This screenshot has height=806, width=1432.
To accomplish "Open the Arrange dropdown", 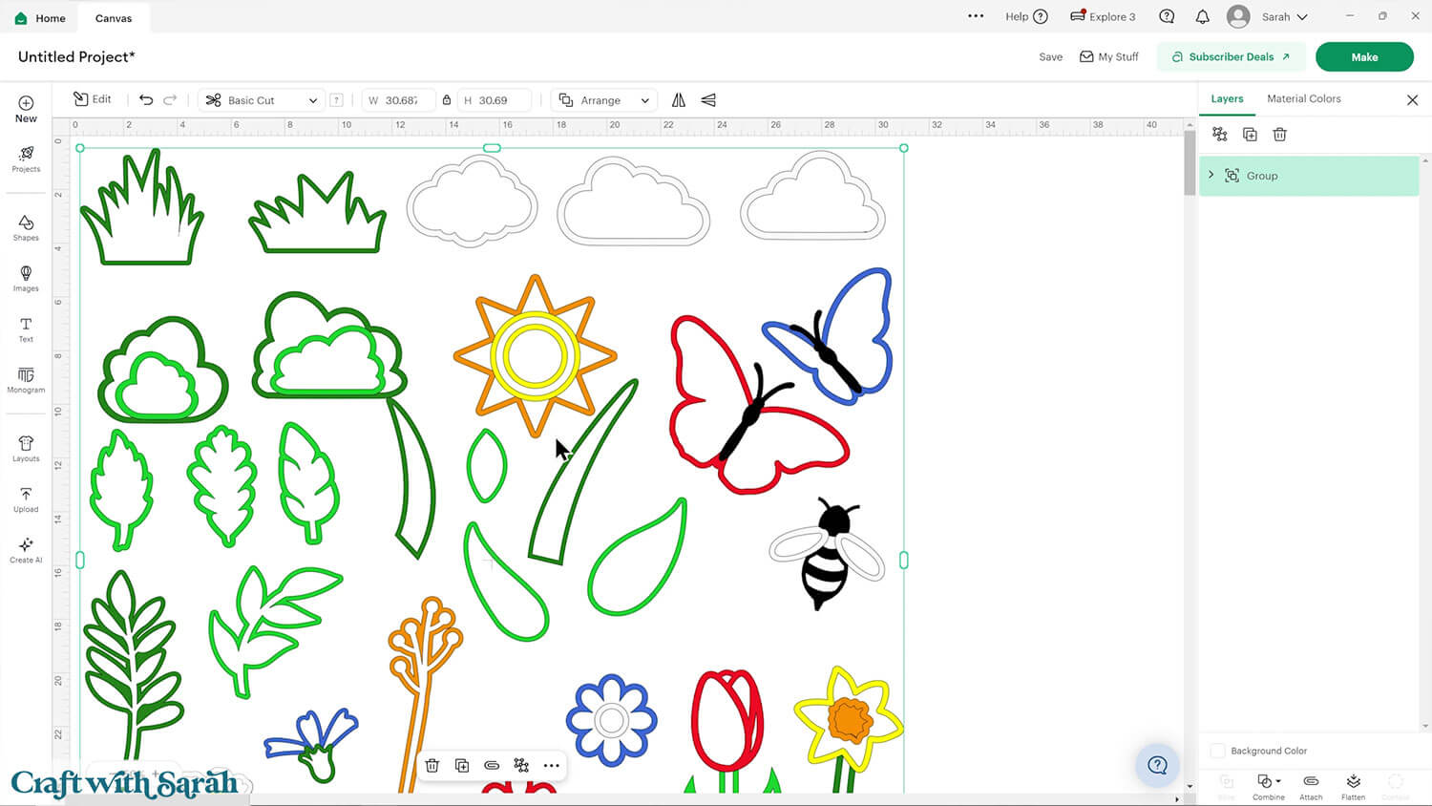I will (x=604, y=100).
